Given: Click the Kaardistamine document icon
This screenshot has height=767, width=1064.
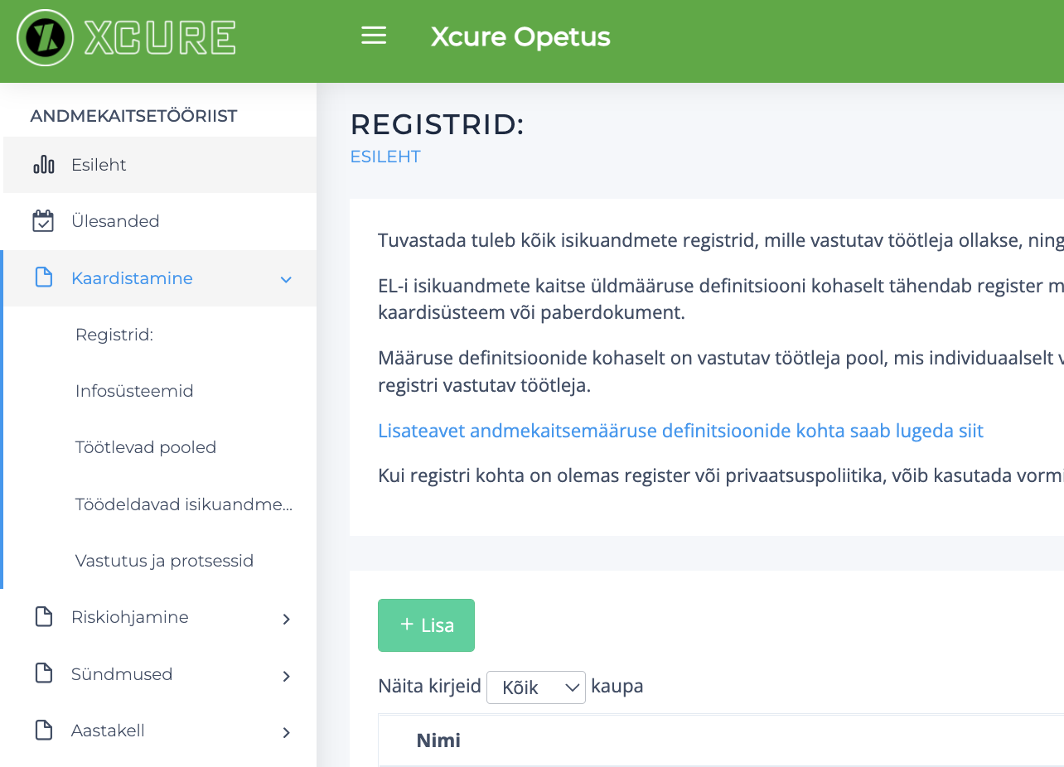Looking at the screenshot, I should (x=43, y=278).
